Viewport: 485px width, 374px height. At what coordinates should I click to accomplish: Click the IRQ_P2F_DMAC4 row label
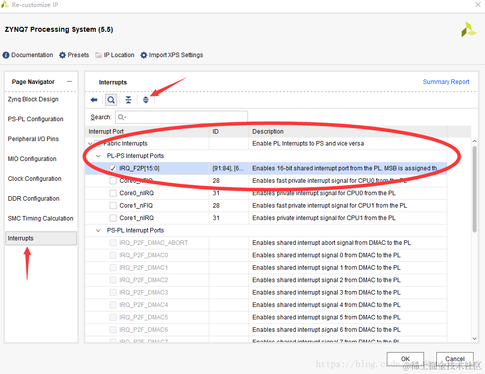tap(143, 304)
